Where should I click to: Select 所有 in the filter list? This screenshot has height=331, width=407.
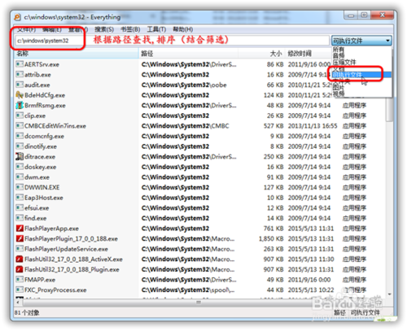[x=339, y=50]
